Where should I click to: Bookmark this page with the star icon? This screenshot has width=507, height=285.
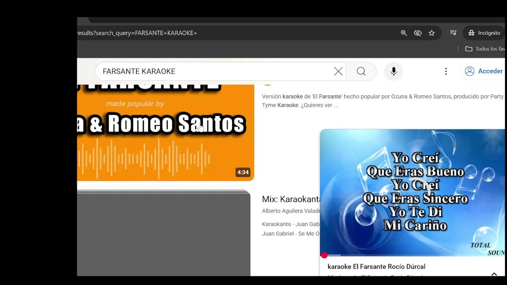(432, 33)
